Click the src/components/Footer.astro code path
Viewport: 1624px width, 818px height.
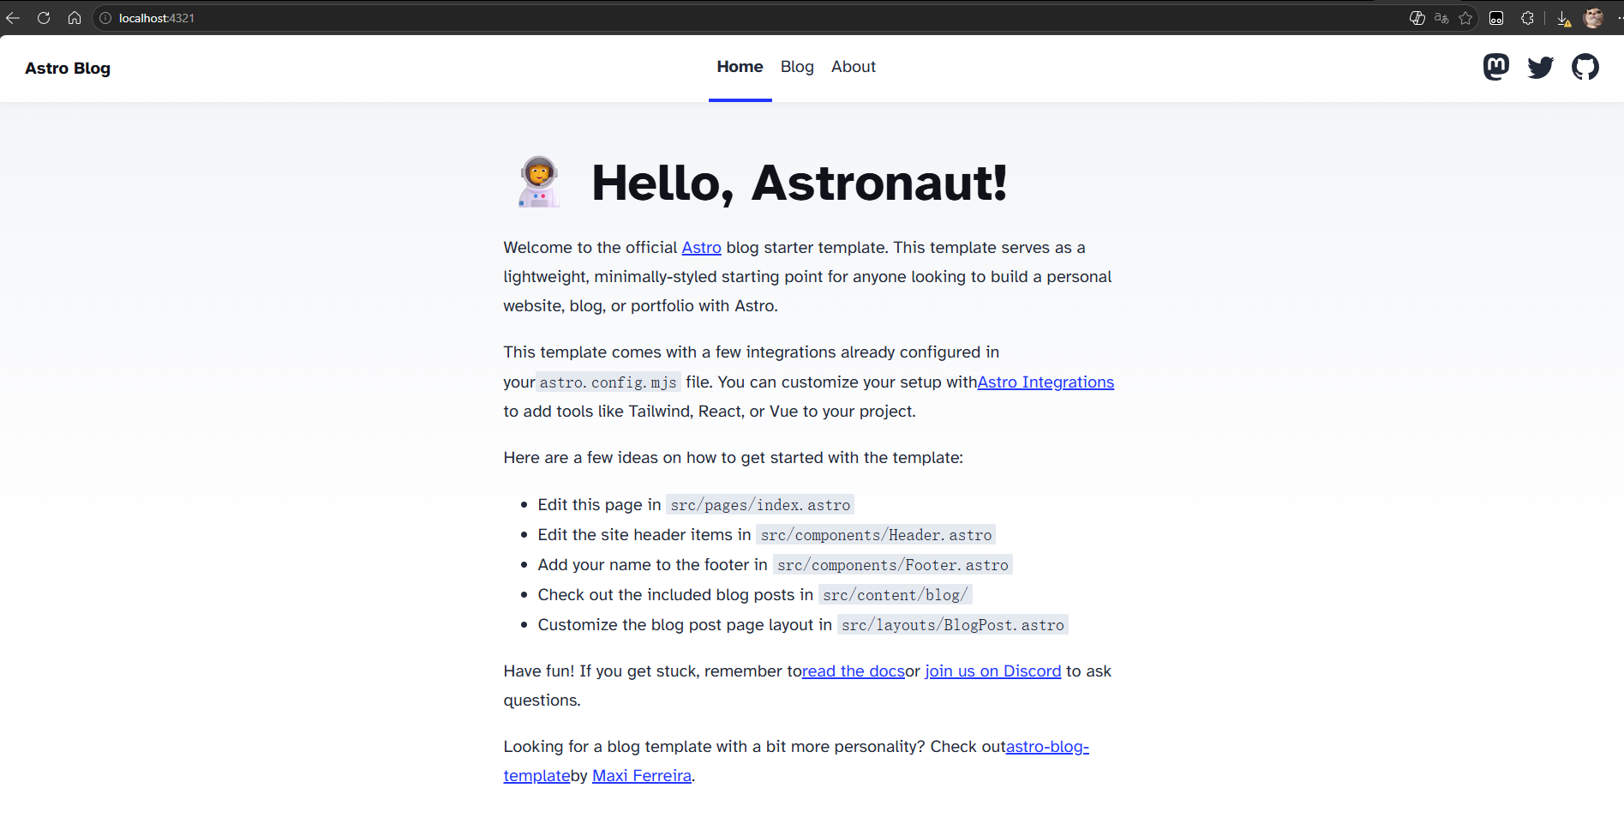893,565
